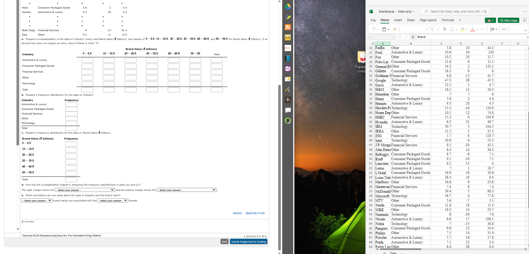Screen dimensions: 529x254
Task: Start the read-aloud speaking head sidebar icon
Action: pyautogui.click(x=288, y=90)
